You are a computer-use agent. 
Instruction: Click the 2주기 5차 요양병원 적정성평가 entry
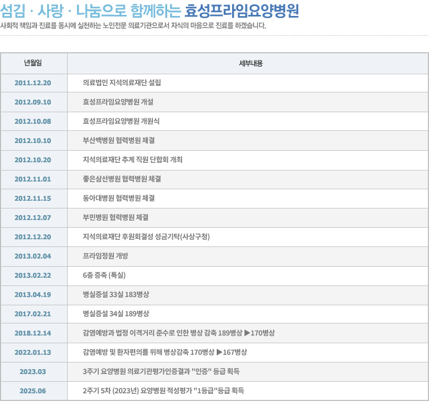pos(163,391)
